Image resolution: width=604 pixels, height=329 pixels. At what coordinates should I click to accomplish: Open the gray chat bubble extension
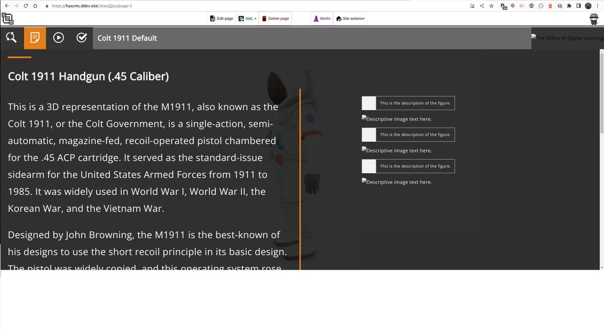(x=512, y=6)
